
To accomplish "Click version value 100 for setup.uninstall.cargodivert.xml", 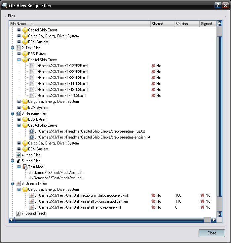I will [x=178, y=195].
